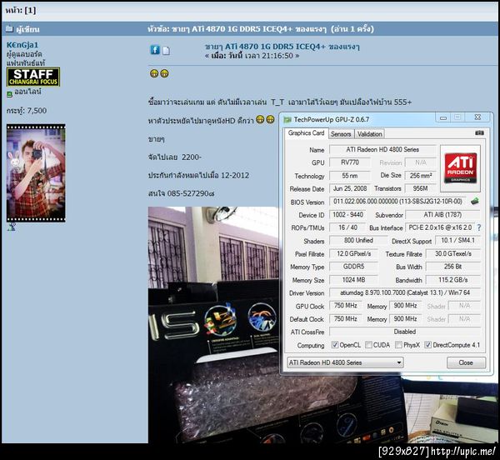Screen dimensions: 500x460
Task: Click the Bandwidth value 115.2 GB/s
Action: pos(453,280)
